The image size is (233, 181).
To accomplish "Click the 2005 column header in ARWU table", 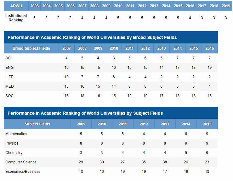I will click(58, 6).
